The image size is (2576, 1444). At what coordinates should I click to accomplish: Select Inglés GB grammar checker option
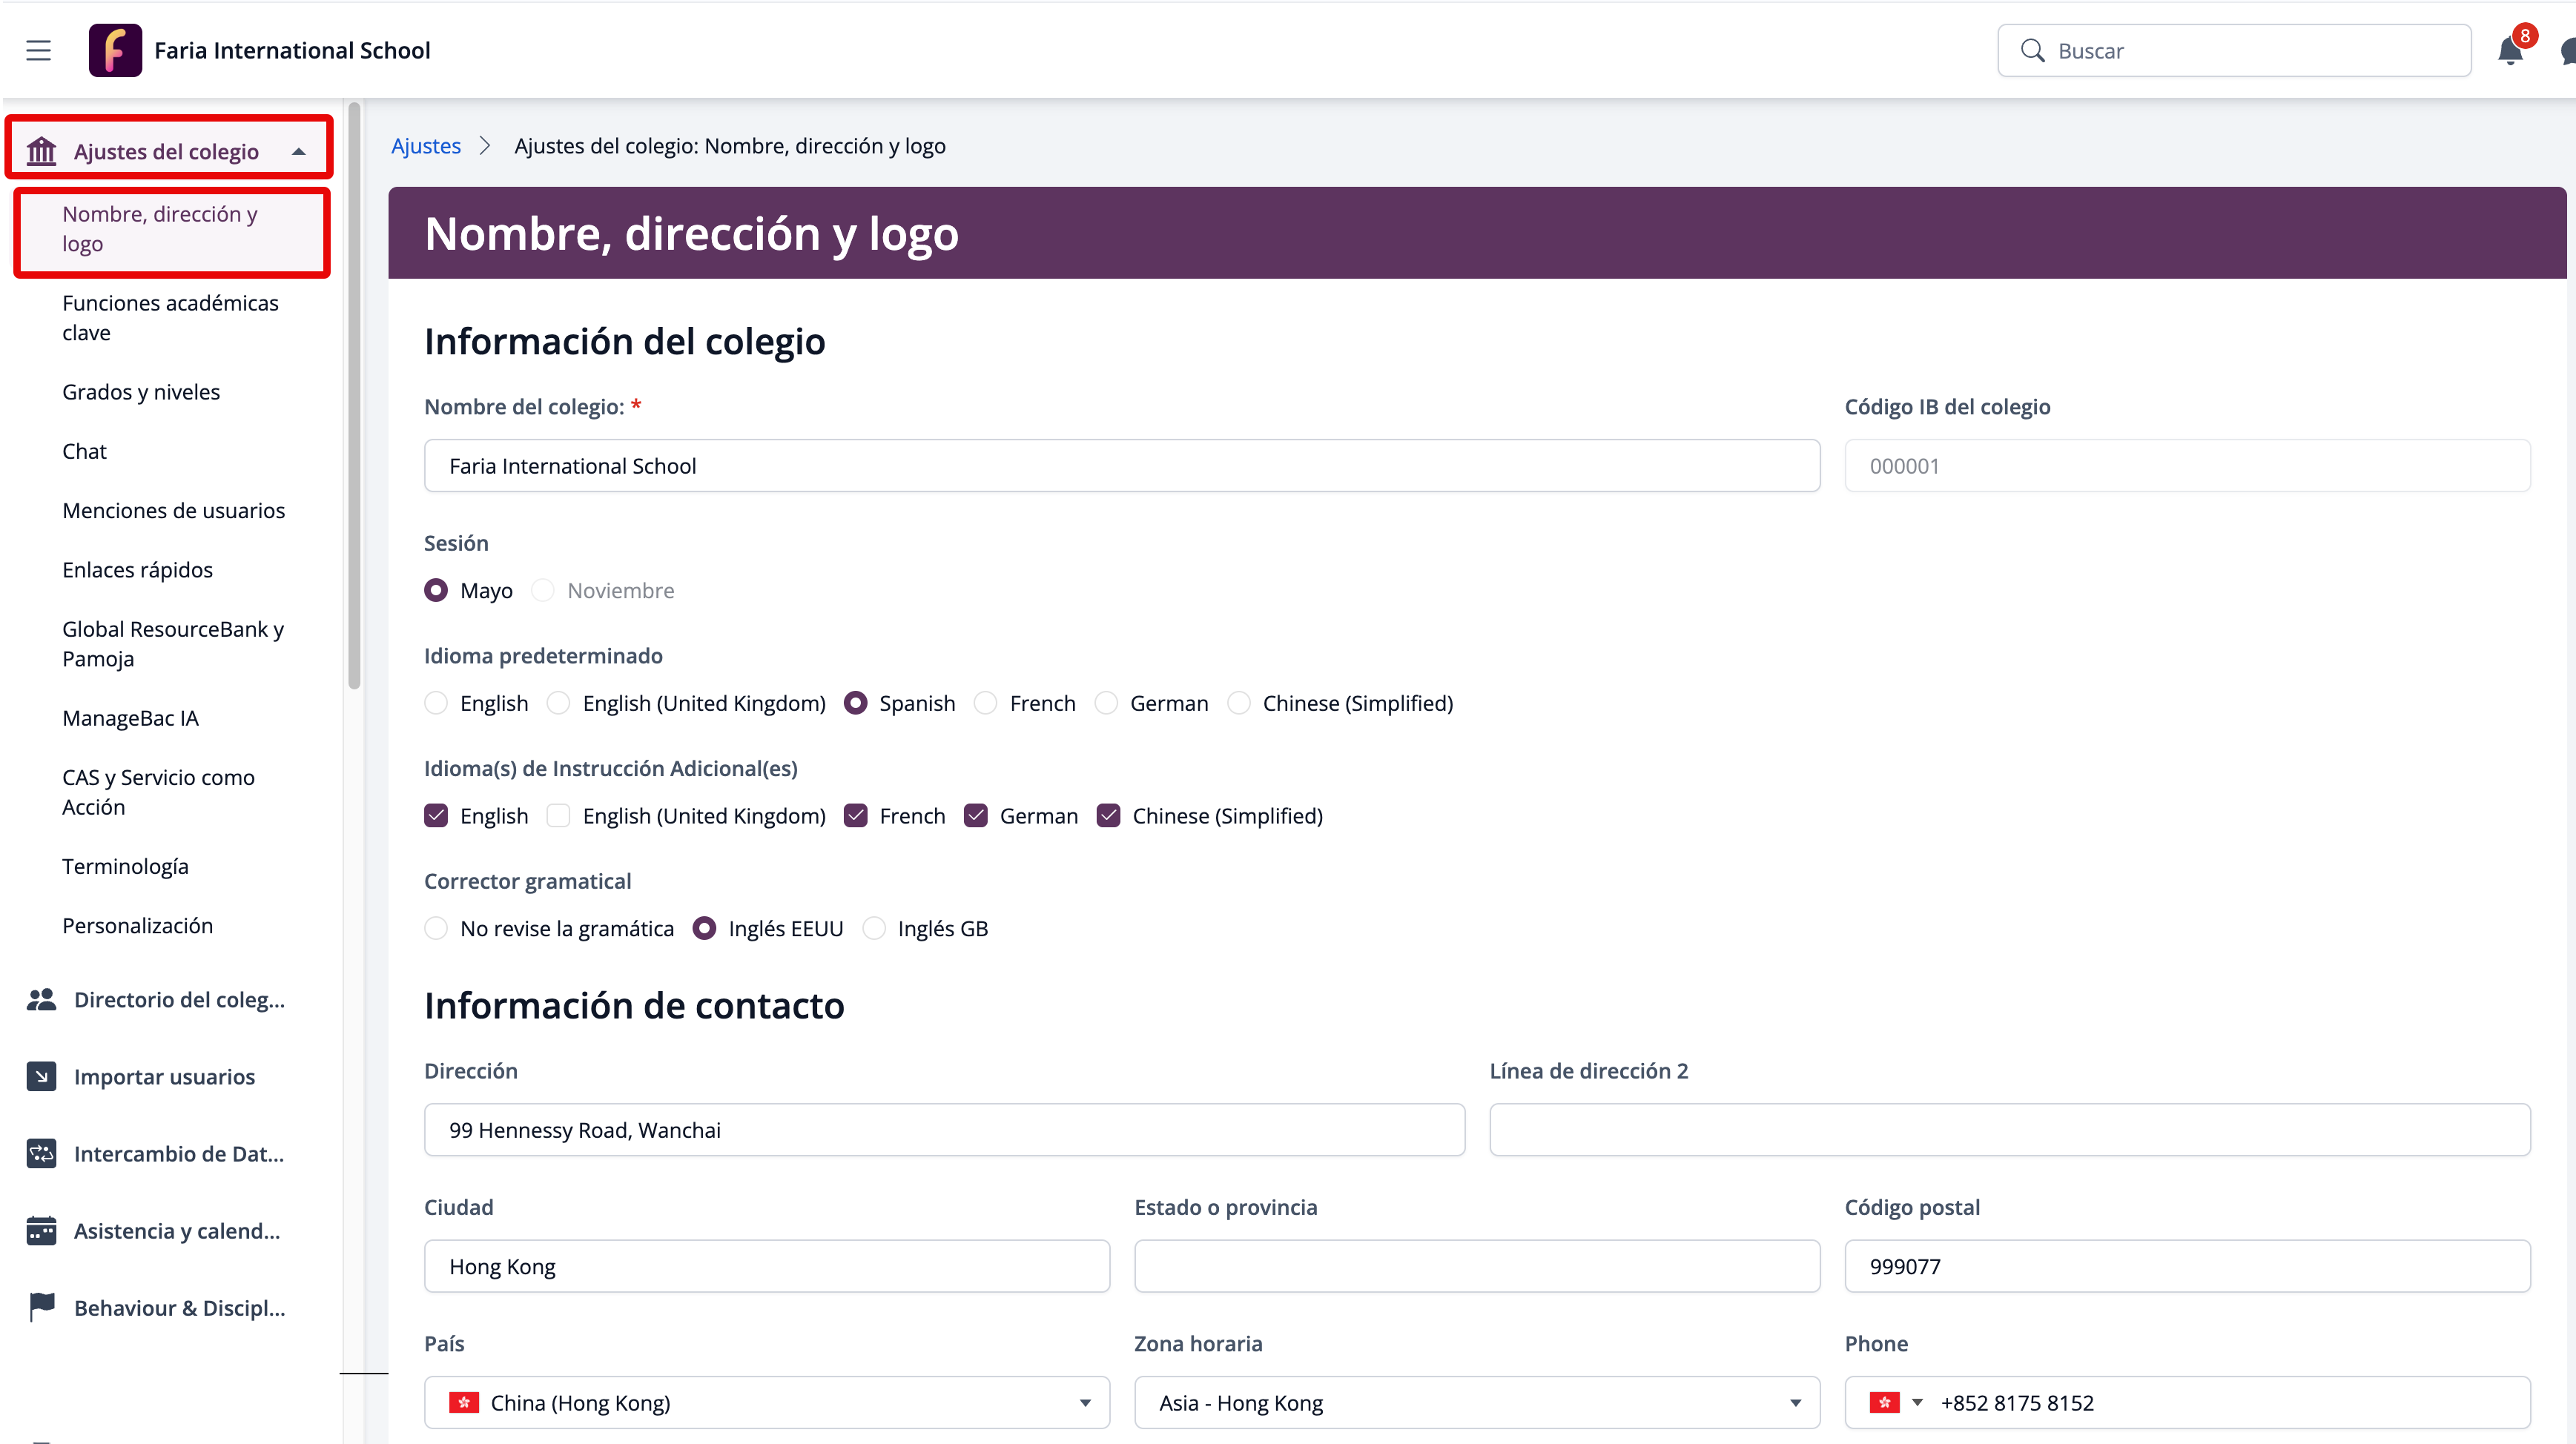pos(874,929)
